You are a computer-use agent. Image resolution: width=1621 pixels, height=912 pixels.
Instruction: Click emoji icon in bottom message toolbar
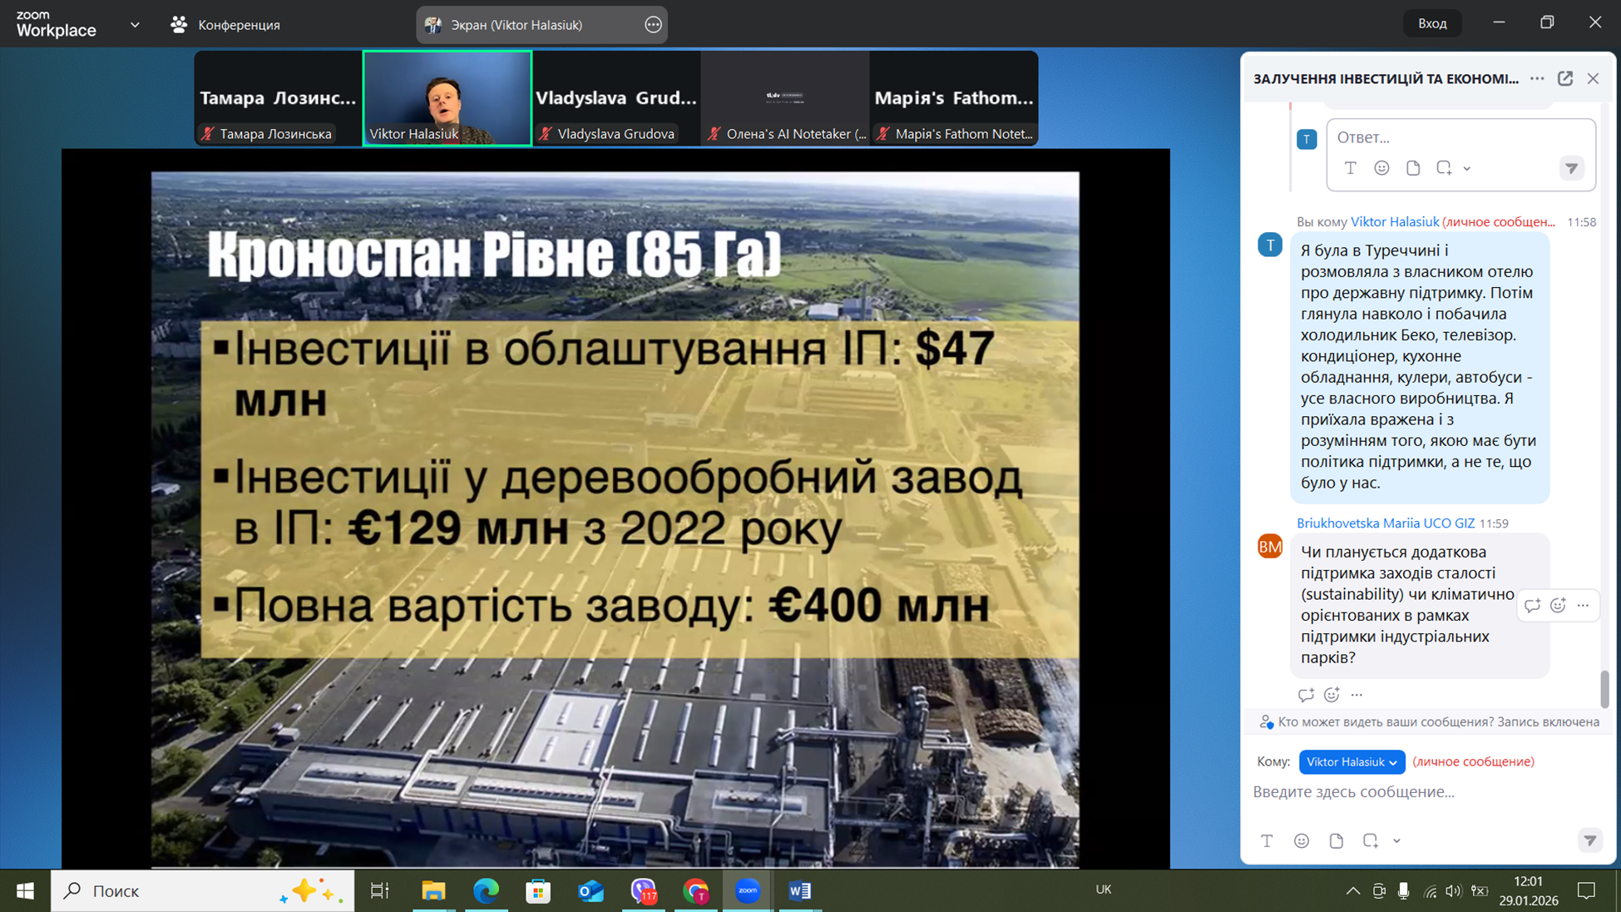1302,840
